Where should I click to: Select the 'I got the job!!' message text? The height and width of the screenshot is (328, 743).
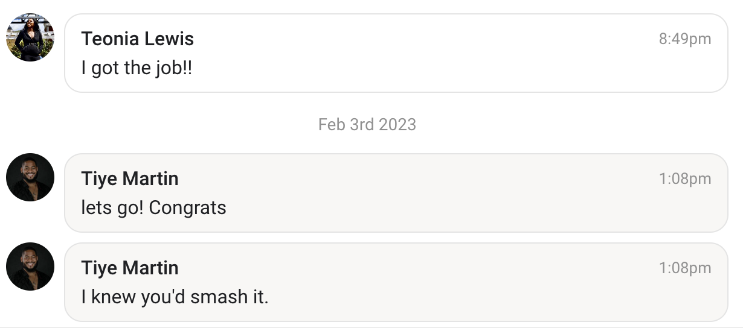[137, 68]
